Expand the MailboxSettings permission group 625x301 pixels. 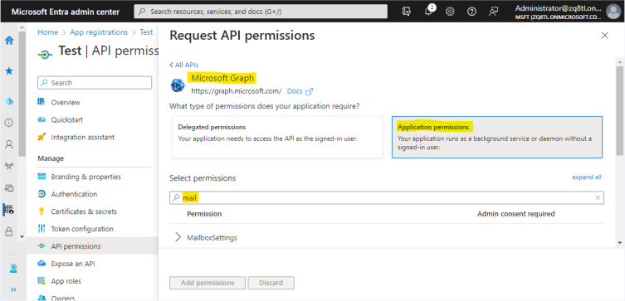(178, 237)
